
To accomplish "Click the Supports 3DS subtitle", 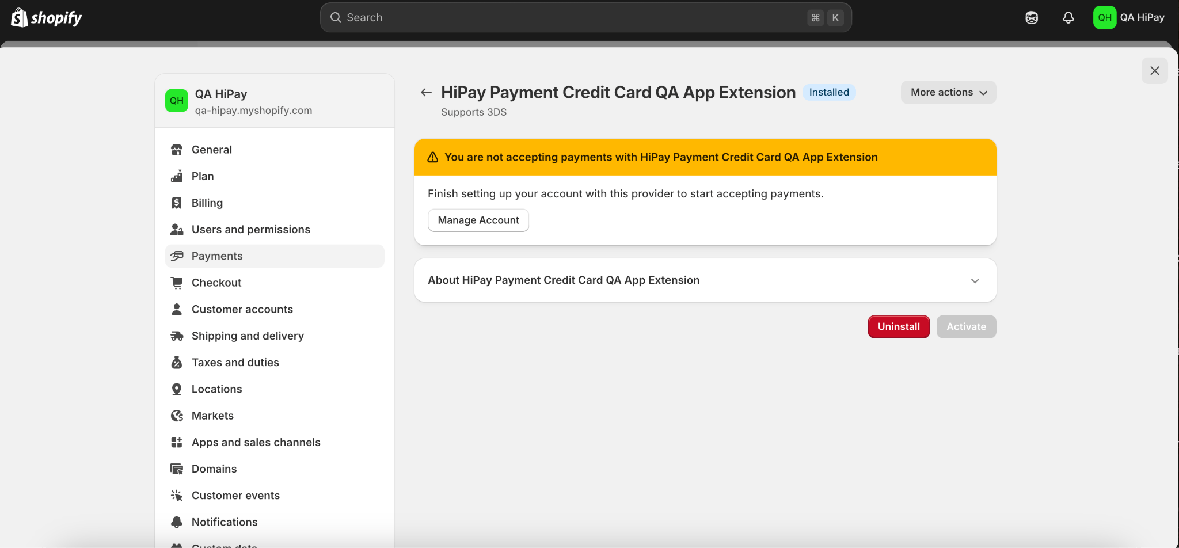I will (x=474, y=112).
